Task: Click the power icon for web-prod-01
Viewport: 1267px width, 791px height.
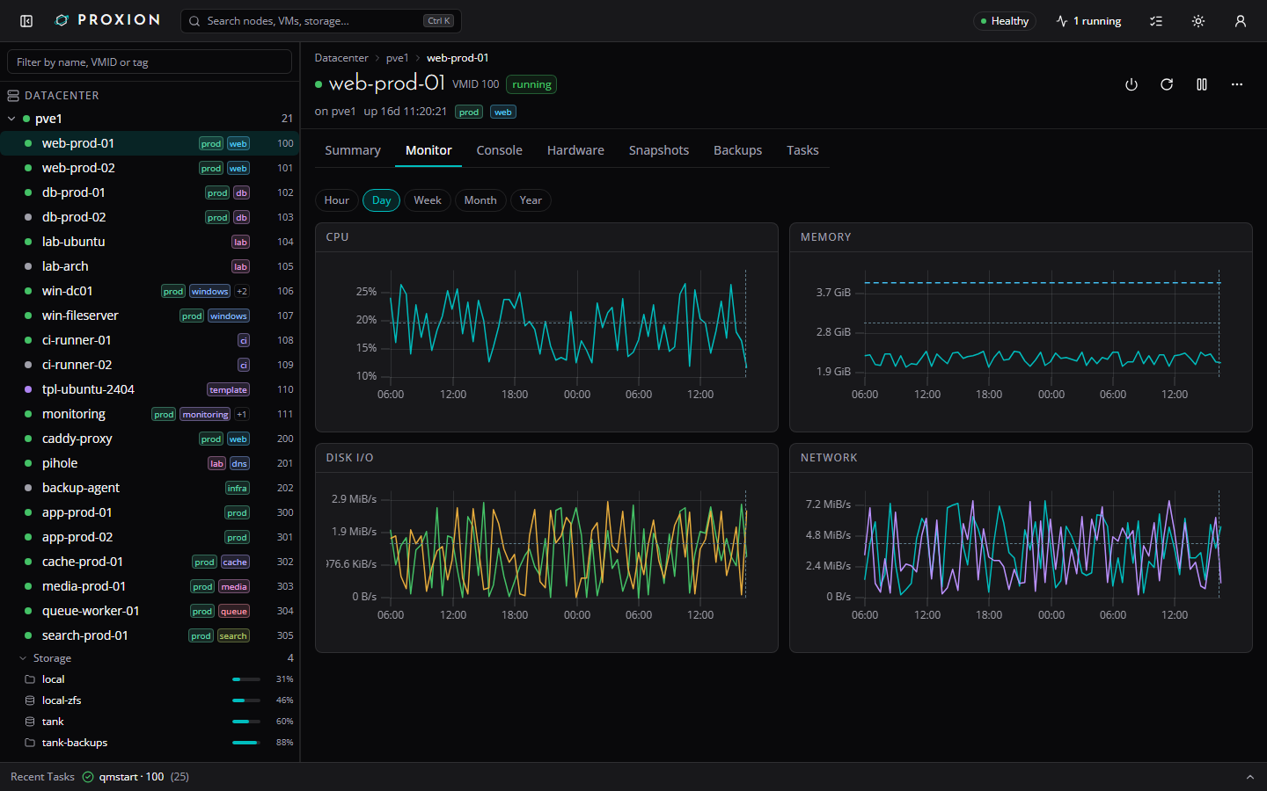Action: click(x=1132, y=84)
